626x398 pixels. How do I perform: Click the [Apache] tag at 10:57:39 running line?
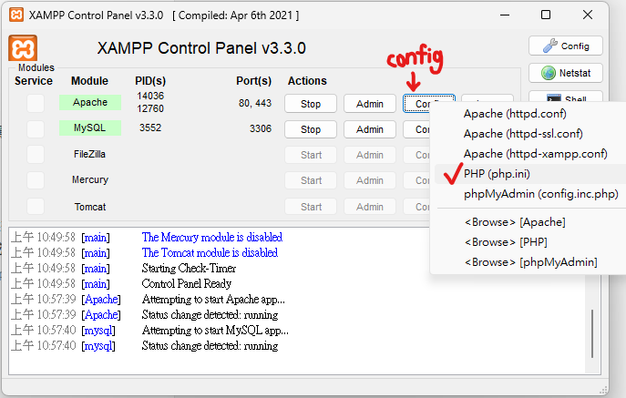(x=101, y=315)
